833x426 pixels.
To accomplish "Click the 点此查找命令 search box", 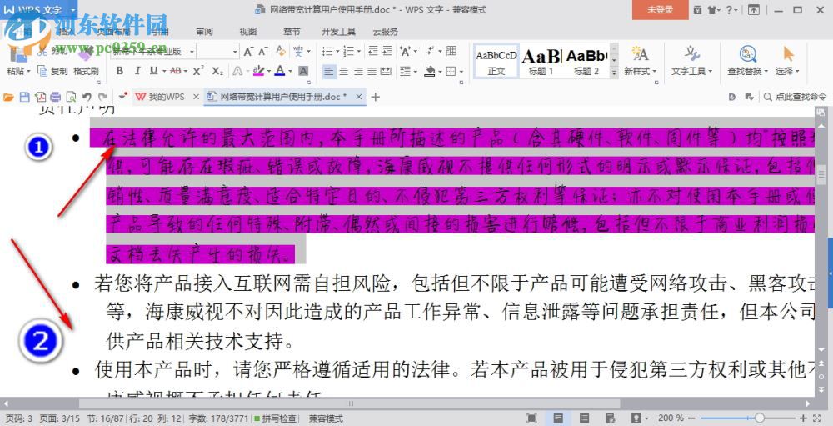I will click(x=796, y=97).
